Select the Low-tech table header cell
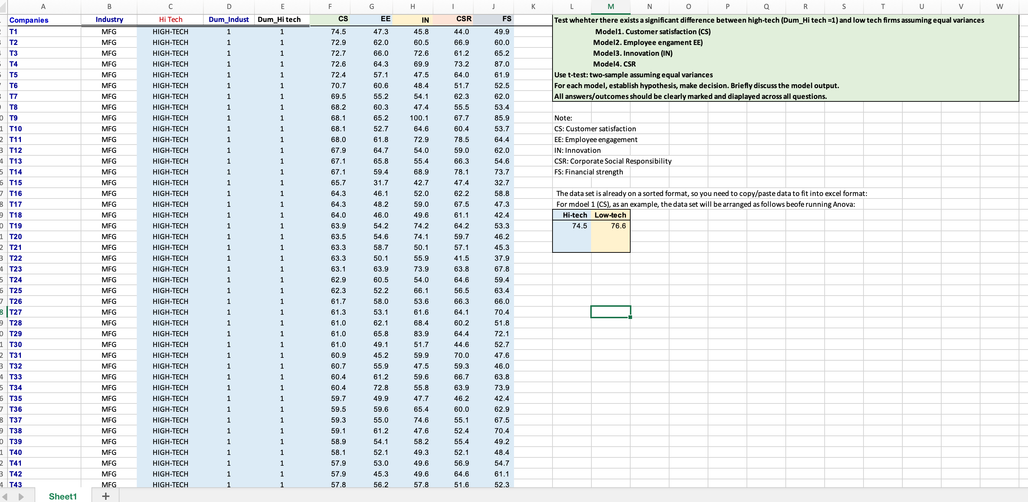 pos(610,215)
